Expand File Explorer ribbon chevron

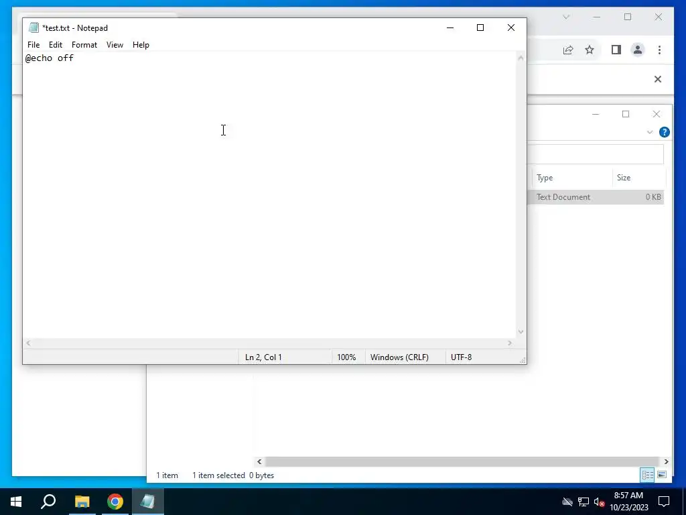coord(650,132)
